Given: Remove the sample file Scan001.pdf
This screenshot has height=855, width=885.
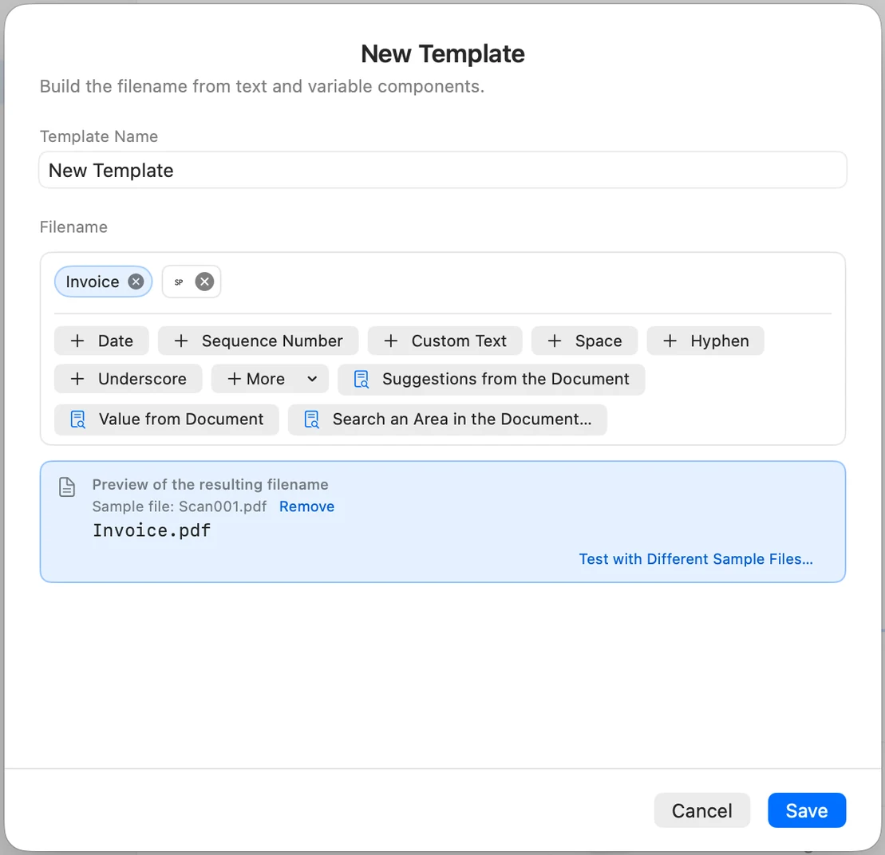Looking at the screenshot, I should [306, 506].
